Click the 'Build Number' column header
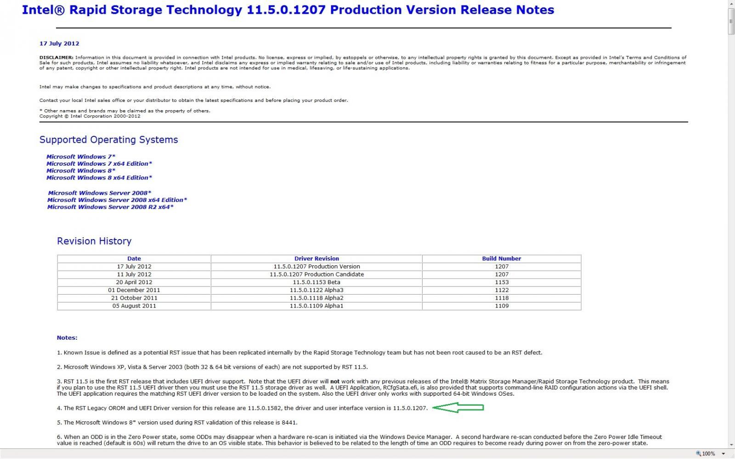Screen dimensions: 735x459 click(x=502, y=258)
